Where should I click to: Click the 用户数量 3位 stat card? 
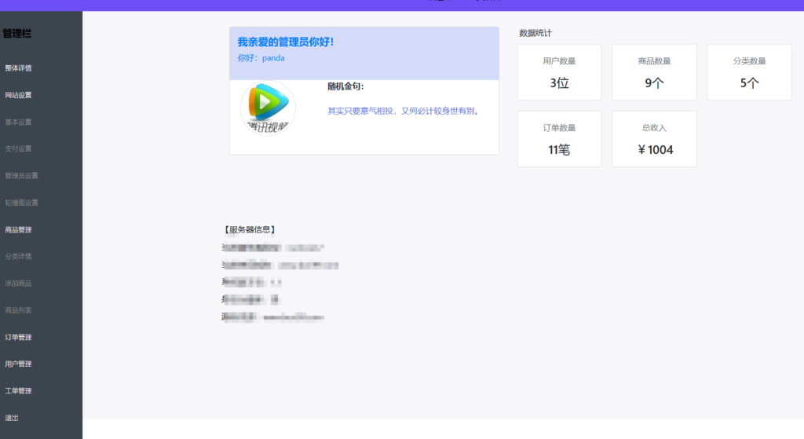(559, 71)
